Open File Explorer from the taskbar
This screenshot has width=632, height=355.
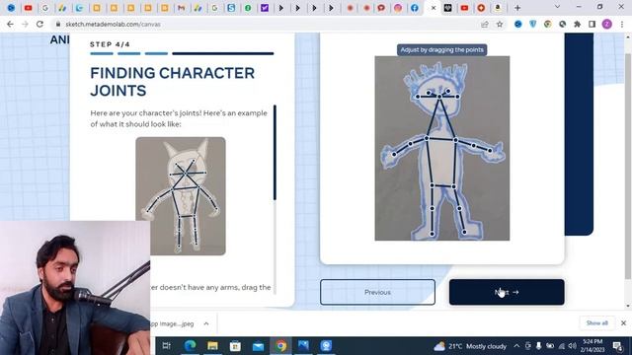[x=213, y=346]
